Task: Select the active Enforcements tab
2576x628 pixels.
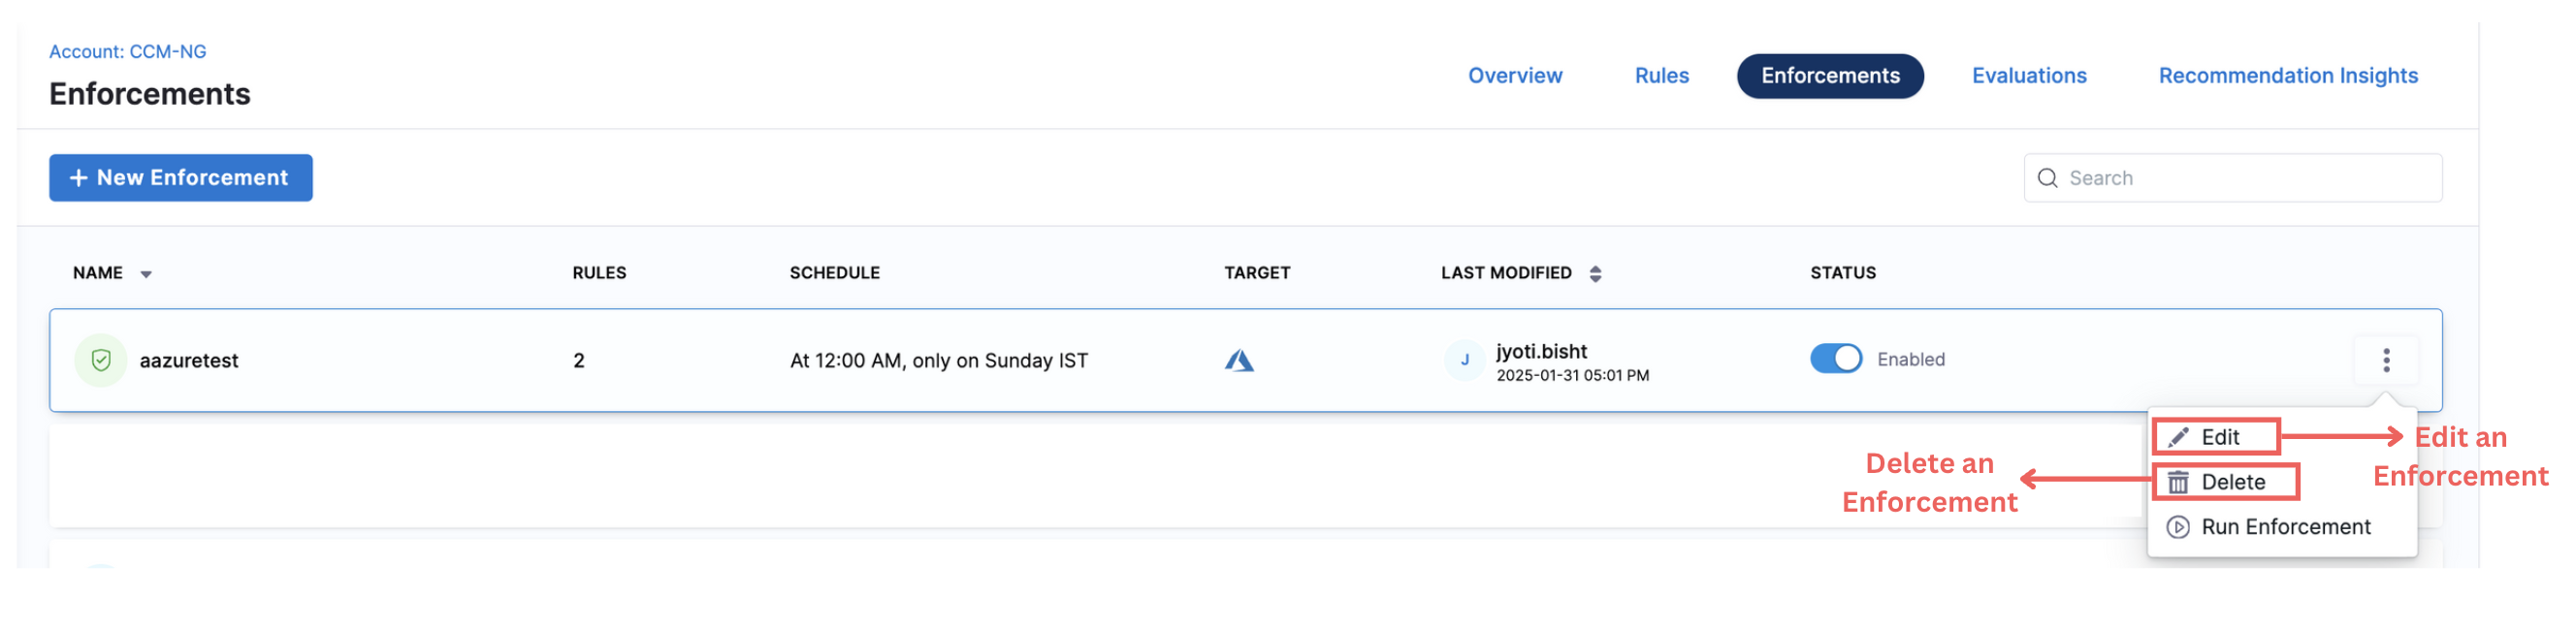Action: coord(1829,76)
